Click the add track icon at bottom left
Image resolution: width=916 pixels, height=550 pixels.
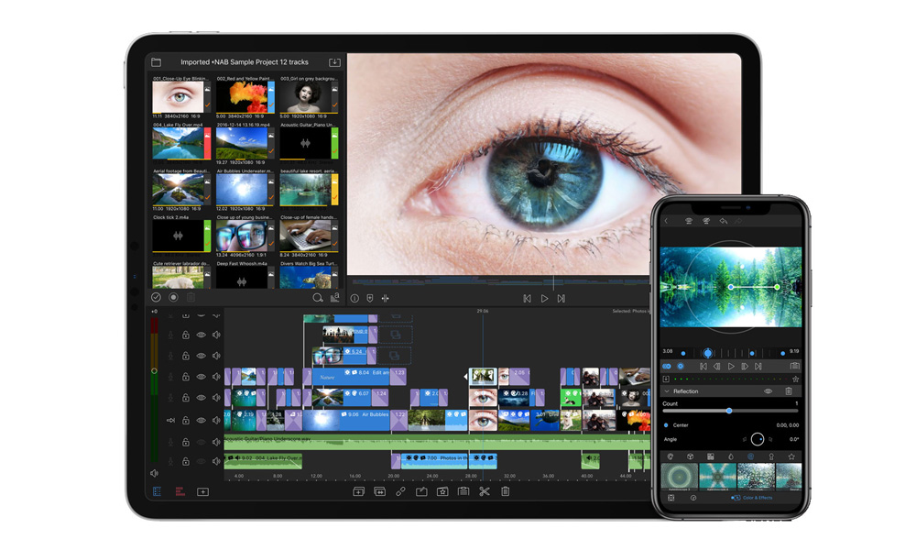pos(202,492)
